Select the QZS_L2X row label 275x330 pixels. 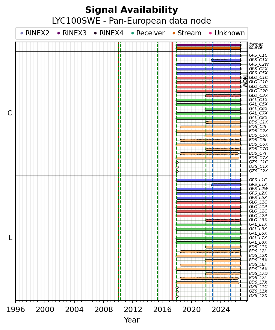pyautogui.click(x=258, y=296)
